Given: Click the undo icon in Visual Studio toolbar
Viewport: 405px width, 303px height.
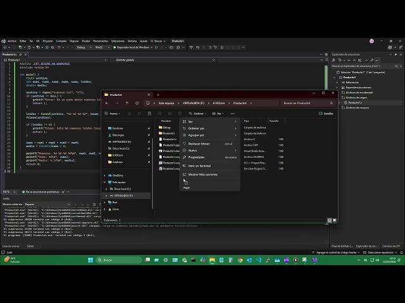Looking at the screenshot, I should [x=59, y=47].
